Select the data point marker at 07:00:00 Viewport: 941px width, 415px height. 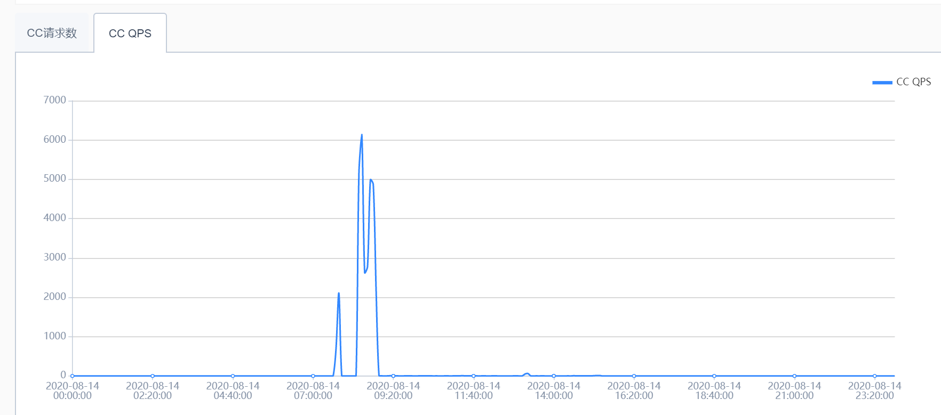coord(313,376)
